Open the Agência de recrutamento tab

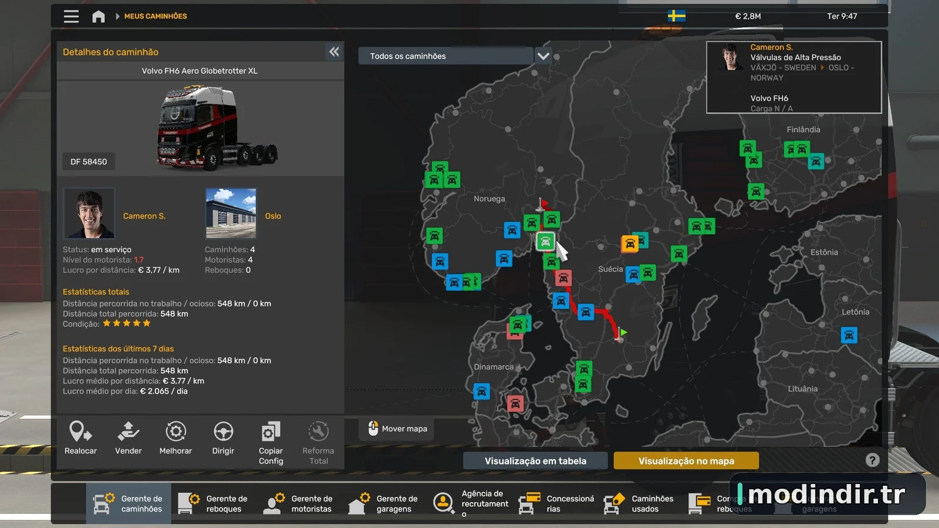[x=468, y=503]
